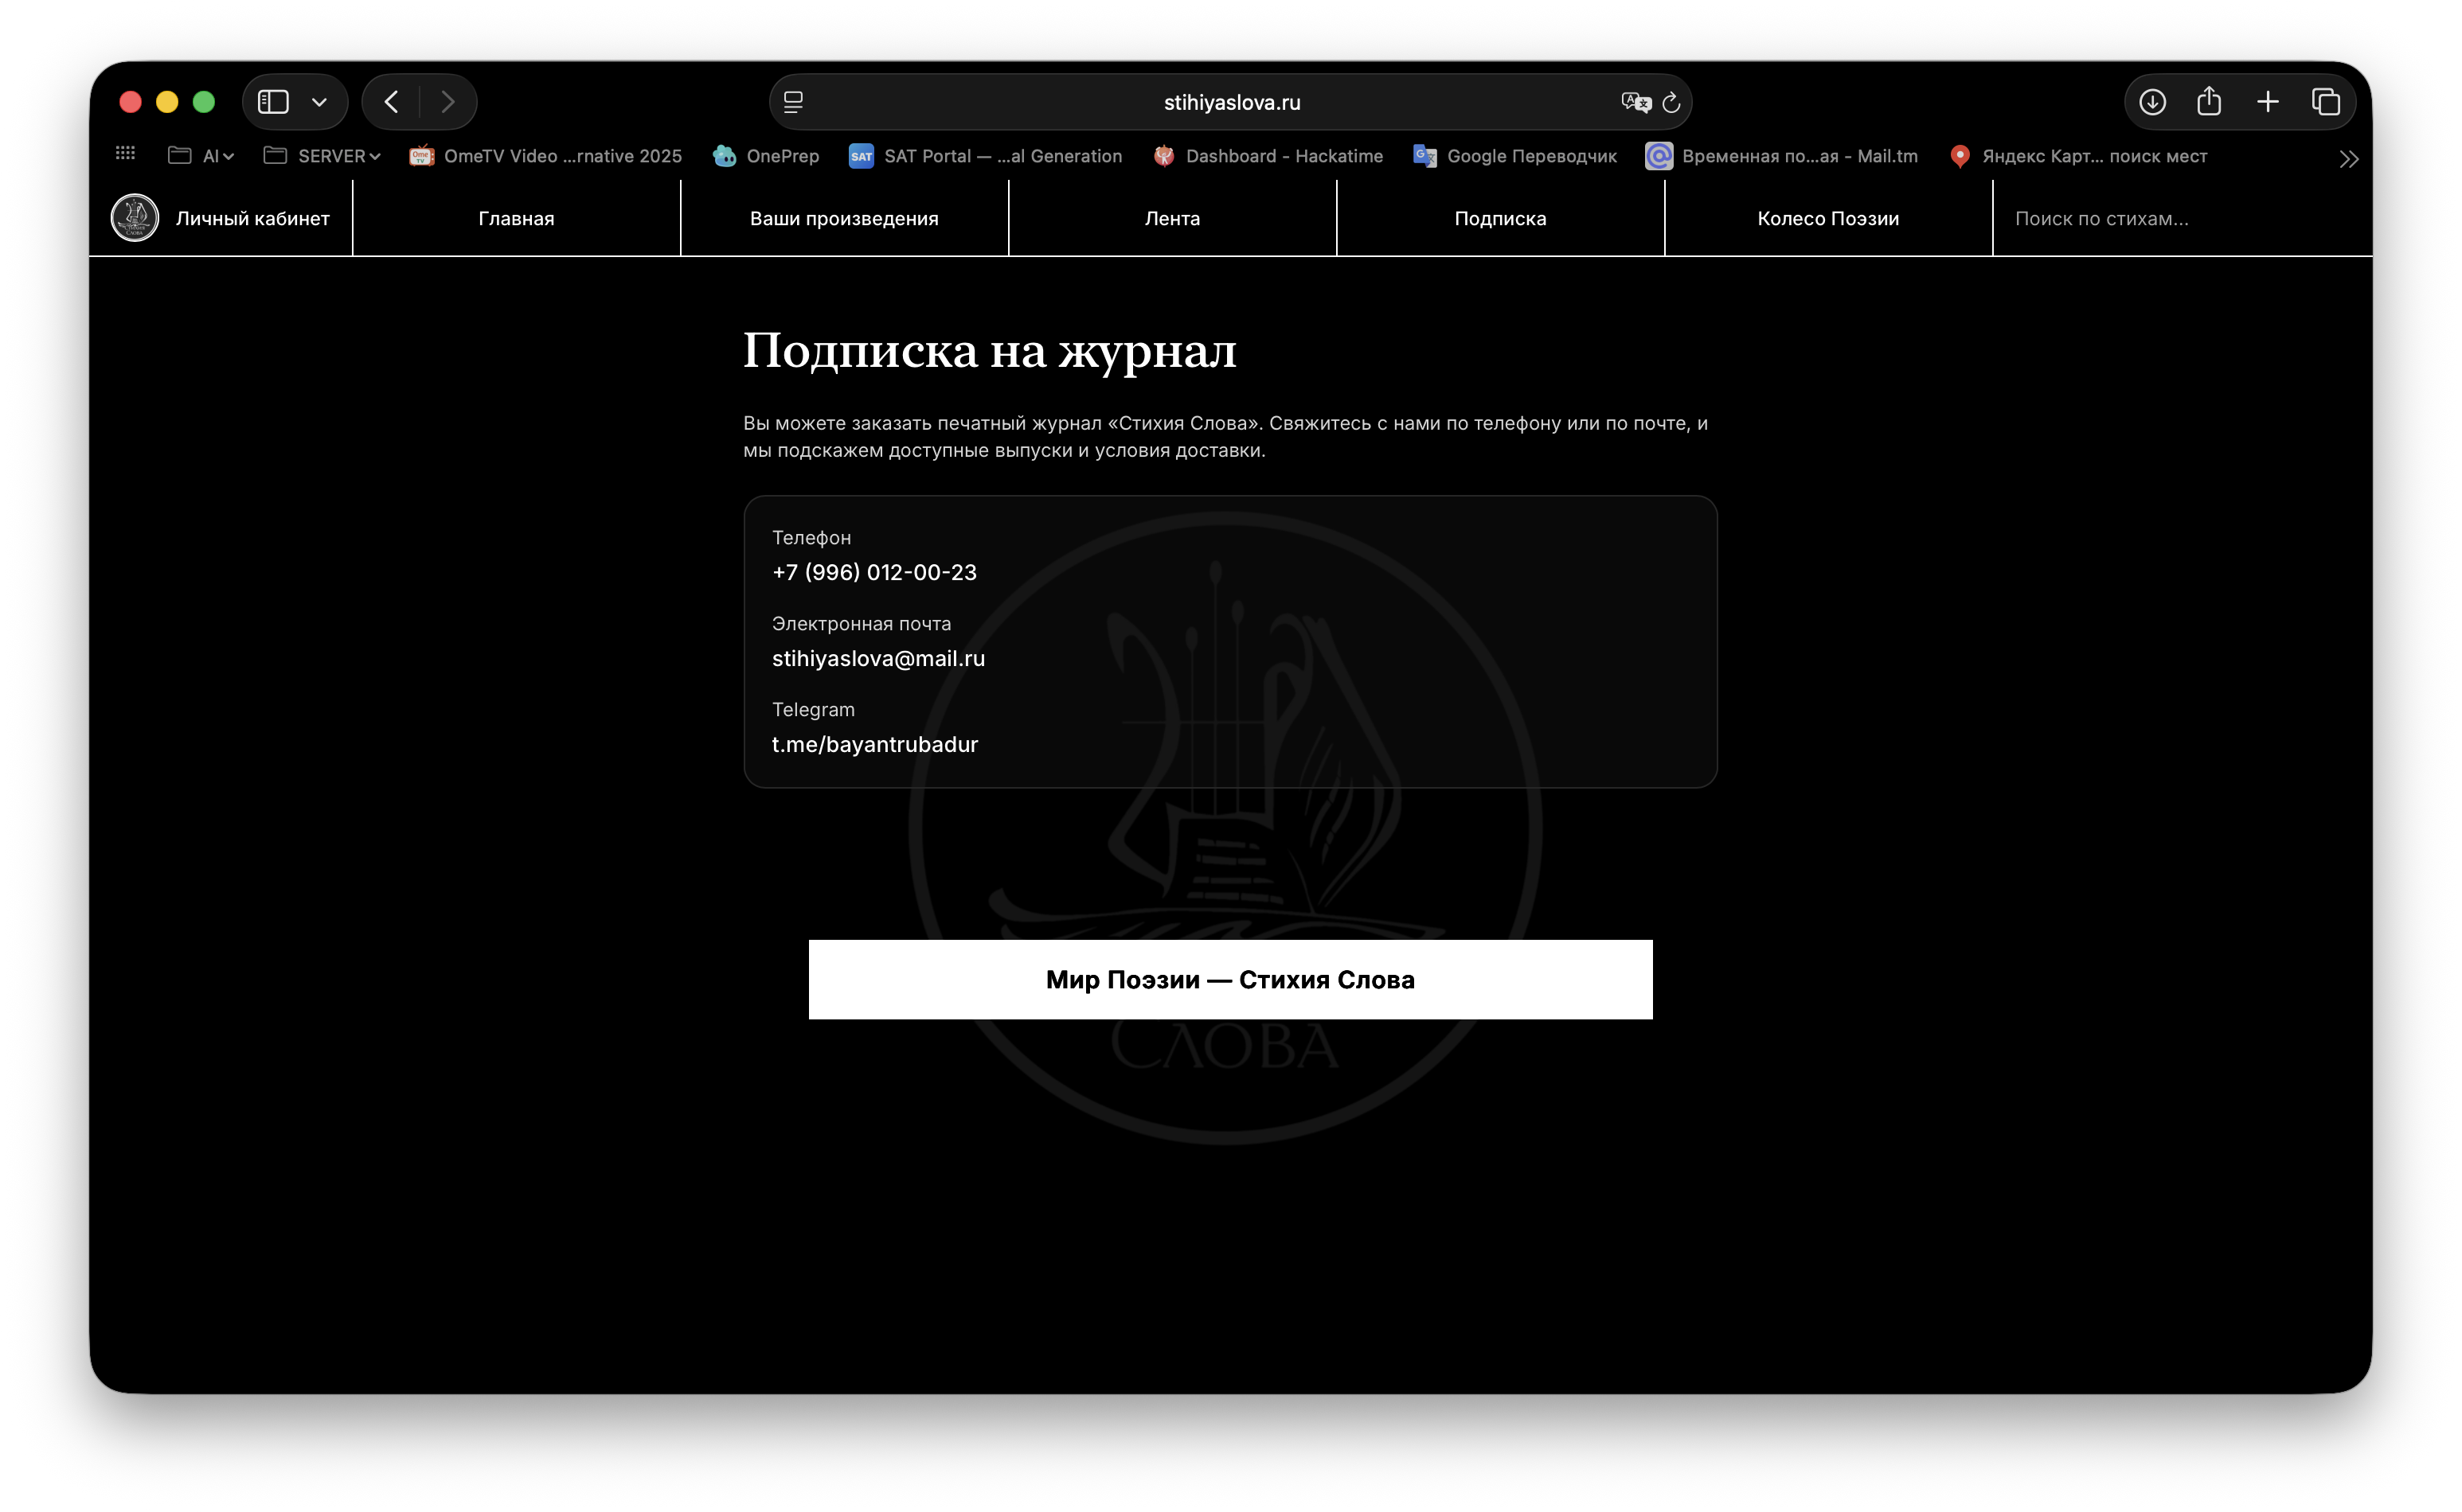
Task: Click the Telegram label in contact card
Action: [x=813, y=710]
